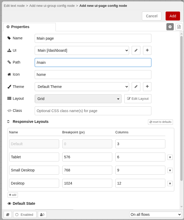This screenshot has width=184, height=220.
Task: Click the 'Columns' column header
Action: (x=122, y=132)
